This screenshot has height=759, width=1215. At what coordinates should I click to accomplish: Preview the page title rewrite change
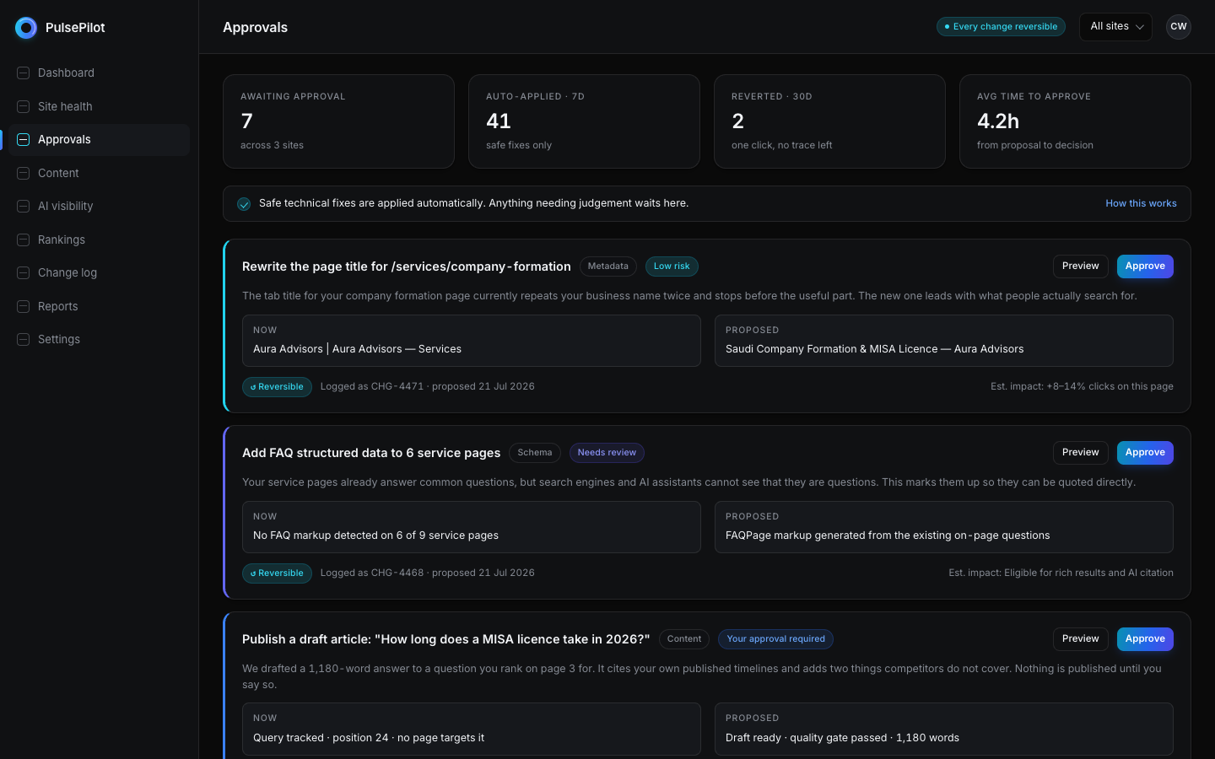pos(1080,266)
